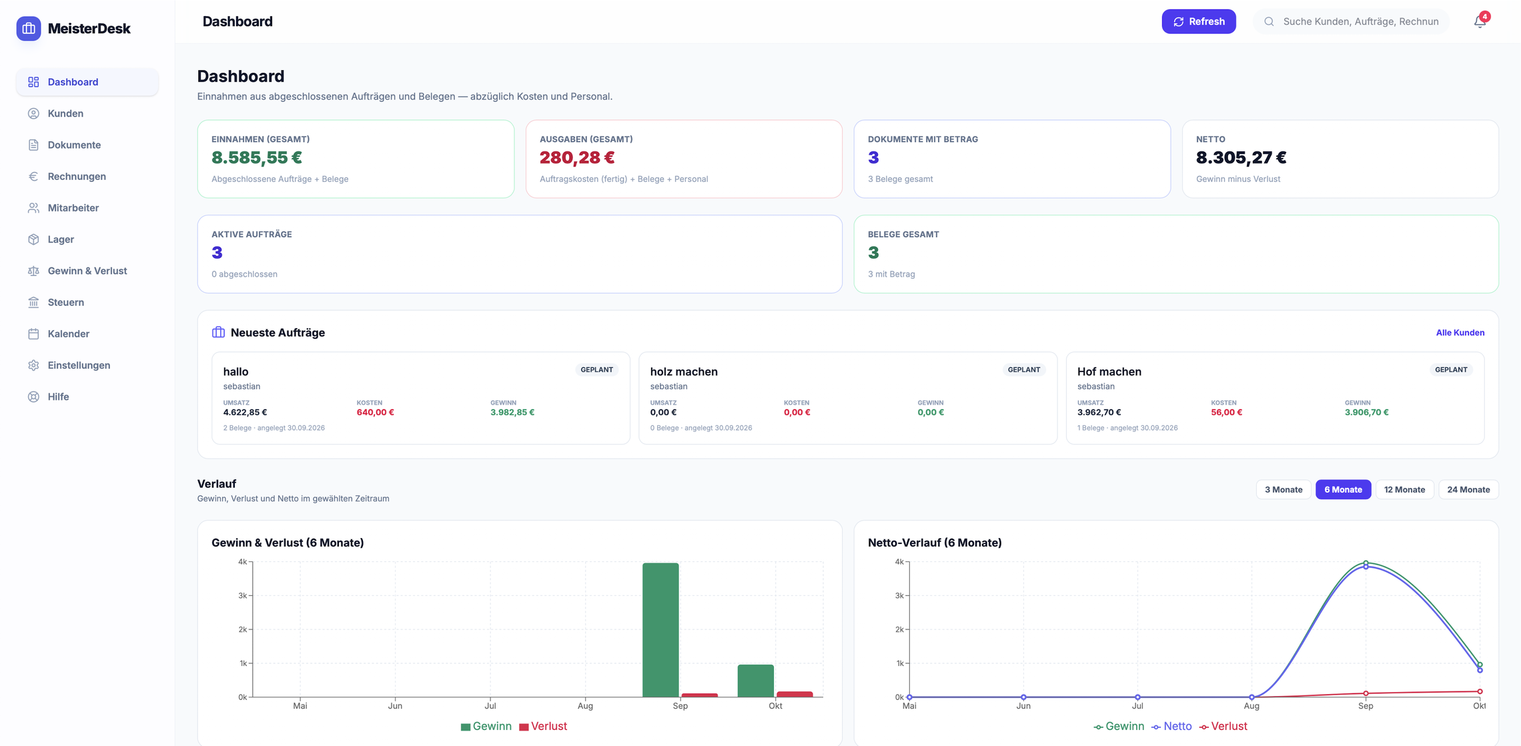
Task: Toggle the Gewinn legend swatch in bar chart
Action: (466, 727)
